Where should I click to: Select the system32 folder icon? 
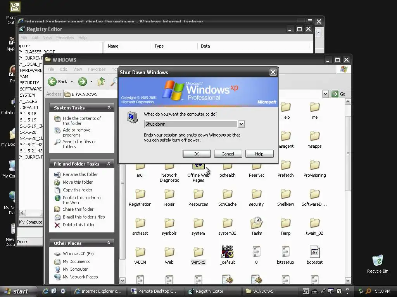click(x=227, y=223)
